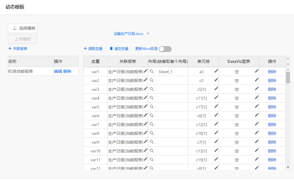Toggle the 更新Word目录 switch
The width and height of the screenshot is (294, 188).
(x=165, y=49)
